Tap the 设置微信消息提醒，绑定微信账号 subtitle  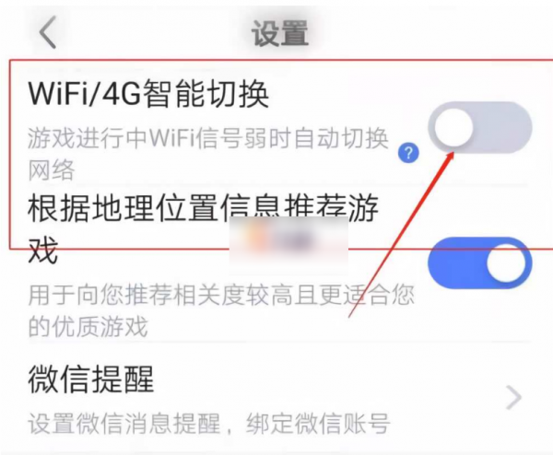[x=209, y=424]
